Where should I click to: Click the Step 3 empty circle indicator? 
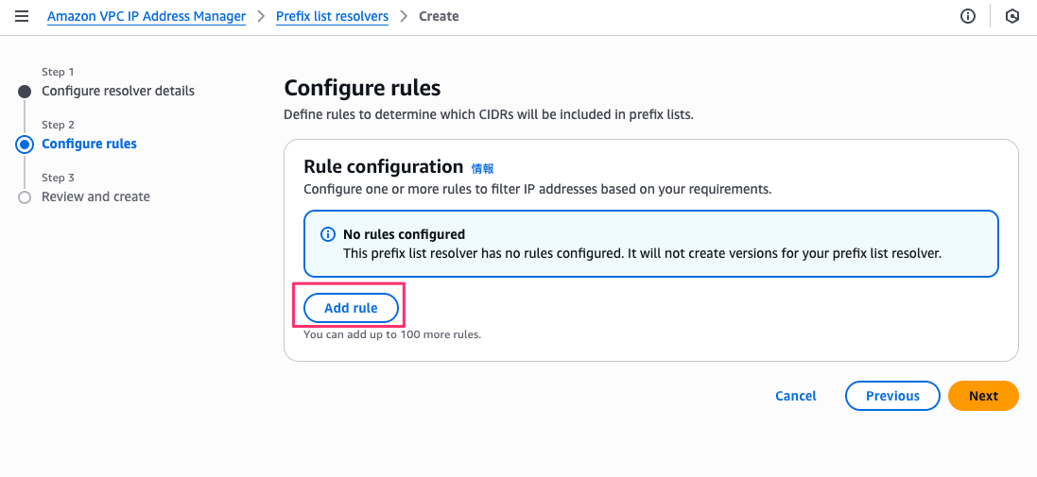25,197
